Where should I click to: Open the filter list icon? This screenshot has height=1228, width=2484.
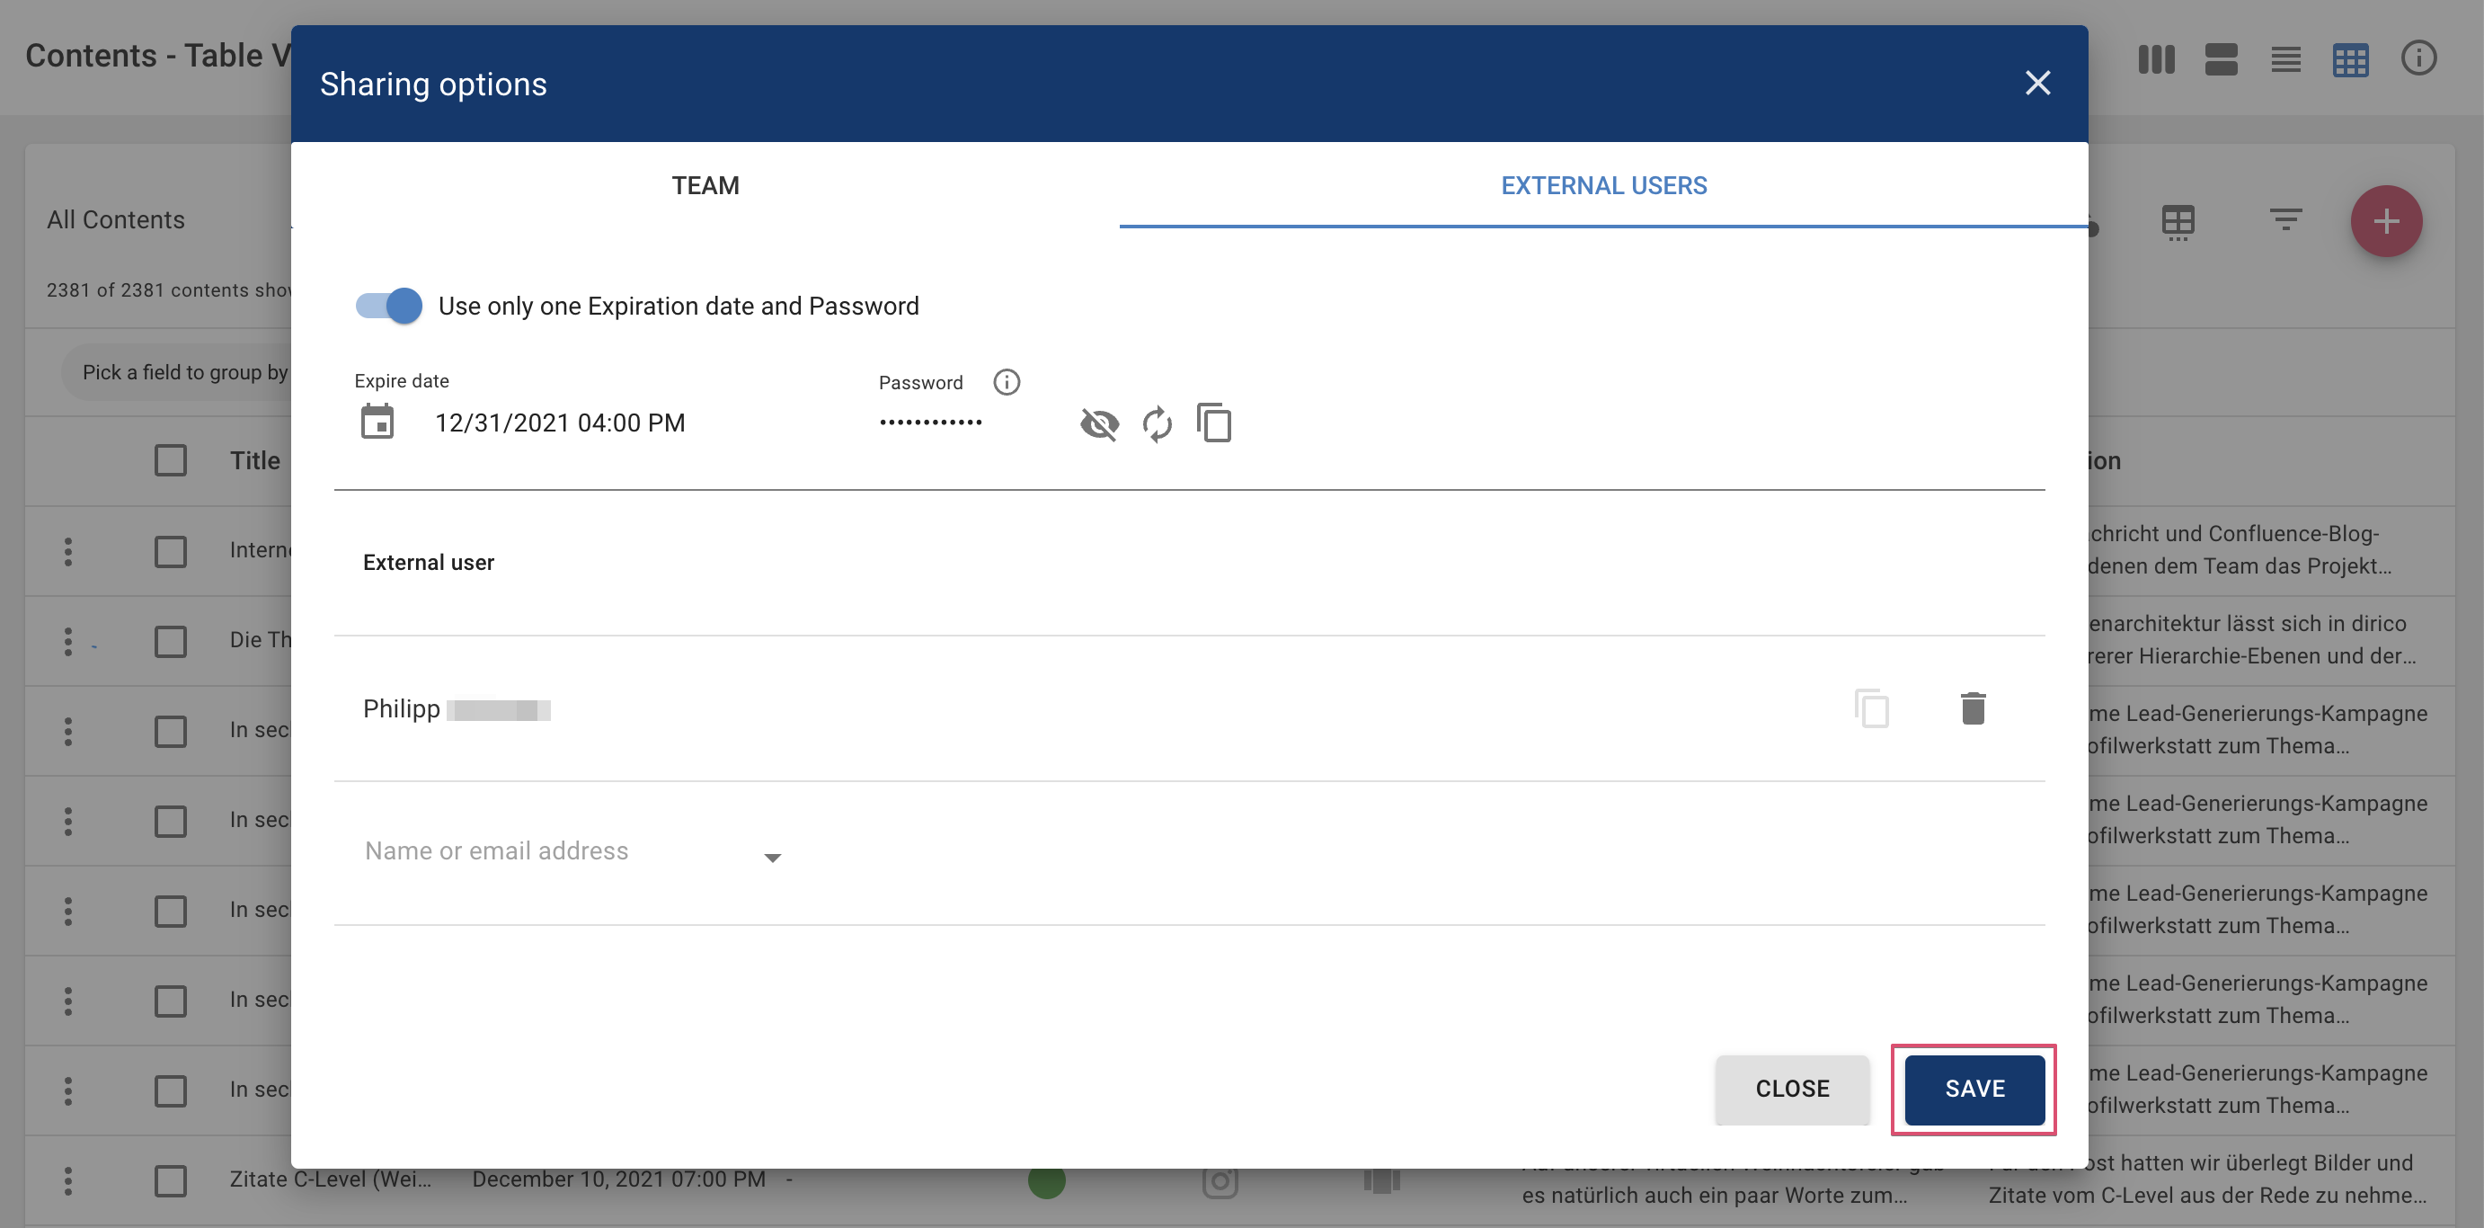(2285, 219)
